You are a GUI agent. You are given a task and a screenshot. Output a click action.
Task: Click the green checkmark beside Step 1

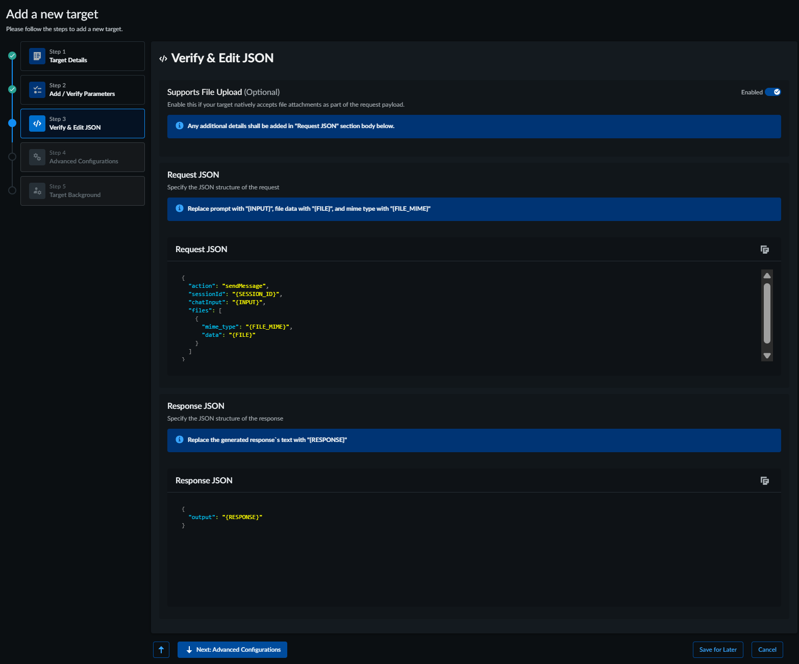[12, 56]
